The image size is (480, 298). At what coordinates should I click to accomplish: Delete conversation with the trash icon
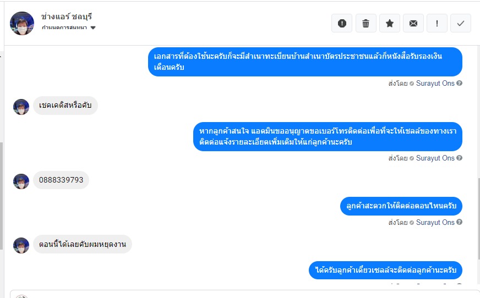[366, 23]
